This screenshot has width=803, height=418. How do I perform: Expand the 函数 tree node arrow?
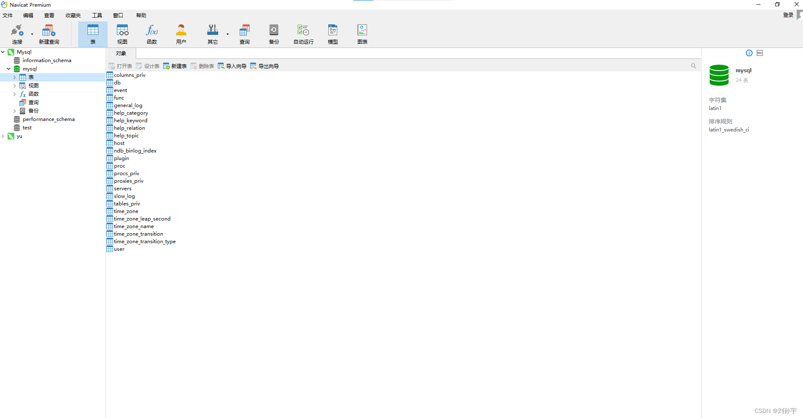(x=15, y=94)
